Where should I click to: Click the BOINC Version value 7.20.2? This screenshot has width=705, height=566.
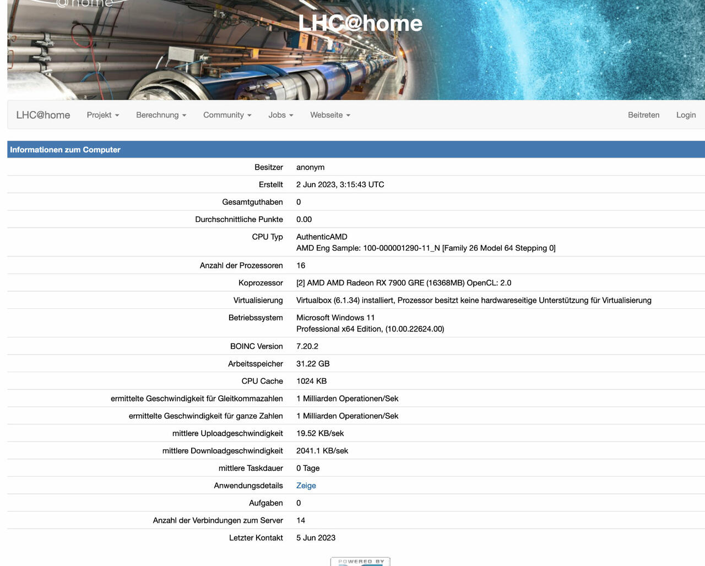307,346
